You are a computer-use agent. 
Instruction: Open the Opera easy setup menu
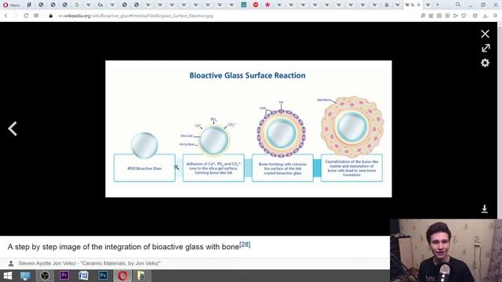click(495, 16)
